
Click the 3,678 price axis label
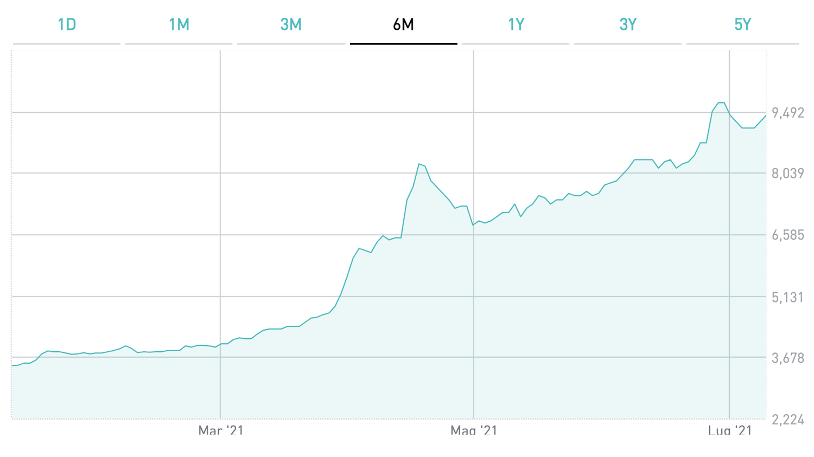tap(788, 358)
